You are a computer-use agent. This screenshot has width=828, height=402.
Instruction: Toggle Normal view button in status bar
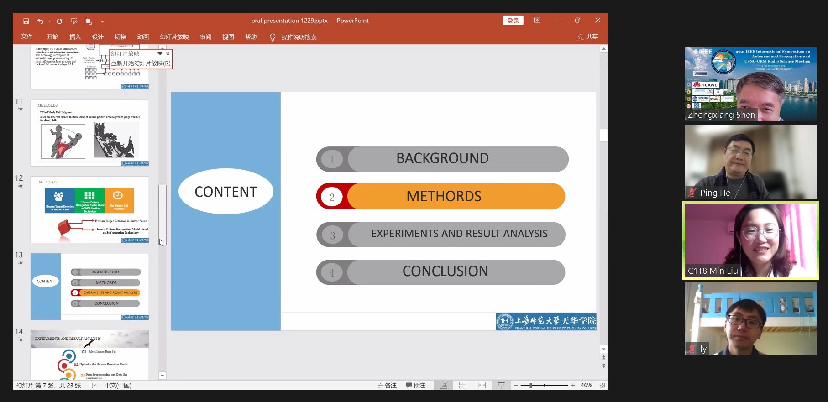(x=443, y=386)
